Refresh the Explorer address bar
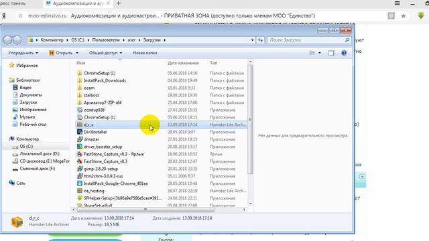Viewport: 429px width, 241px height. [x=260, y=40]
